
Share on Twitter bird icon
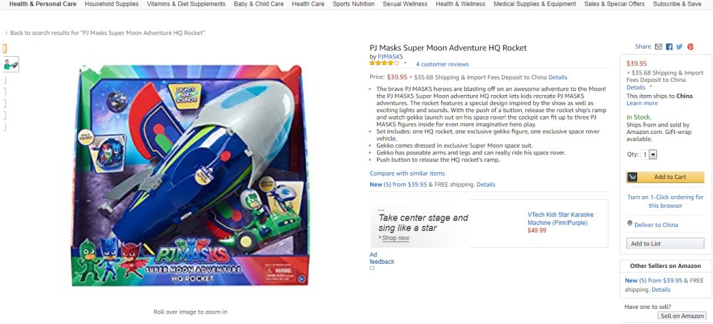[679, 47]
